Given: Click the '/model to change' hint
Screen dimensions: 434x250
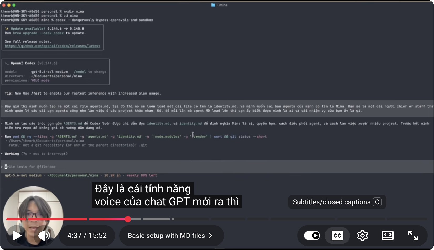Looking at the screenshot, I should 90,72.
